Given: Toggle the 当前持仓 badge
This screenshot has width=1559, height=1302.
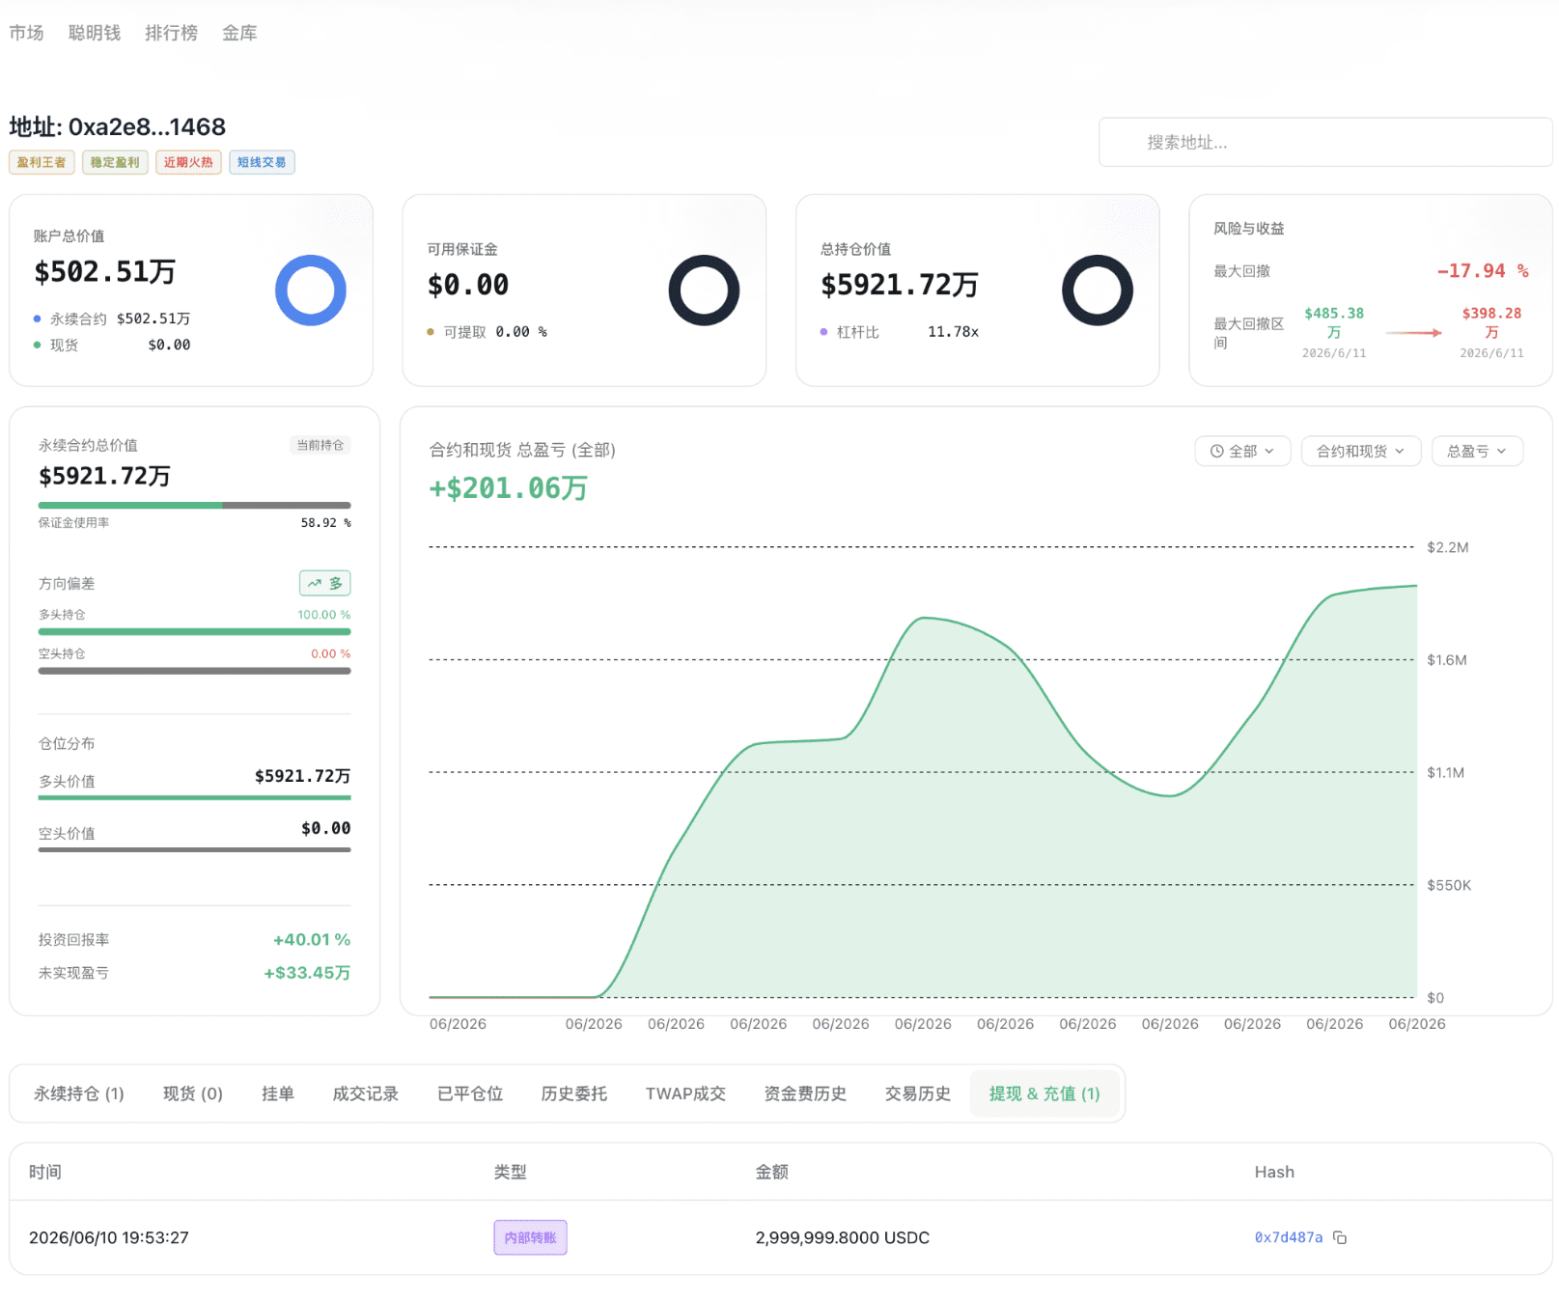Looking at the screenshot, I should (320, 445).
